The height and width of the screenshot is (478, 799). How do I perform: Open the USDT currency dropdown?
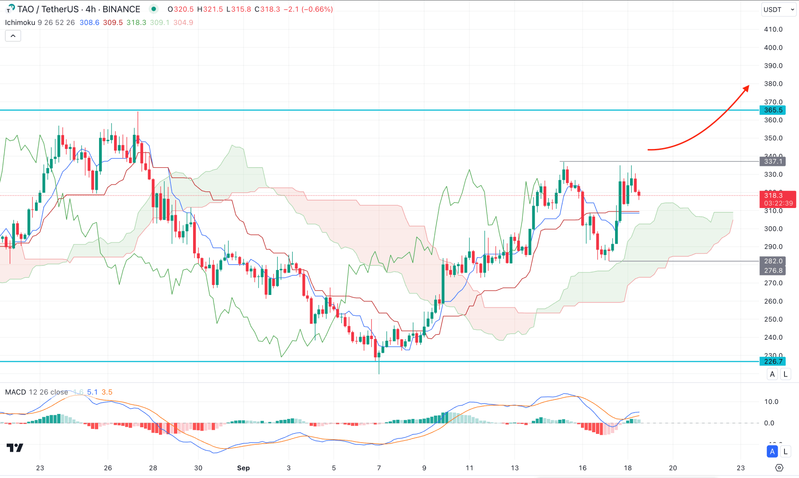[x=779, y=10]
